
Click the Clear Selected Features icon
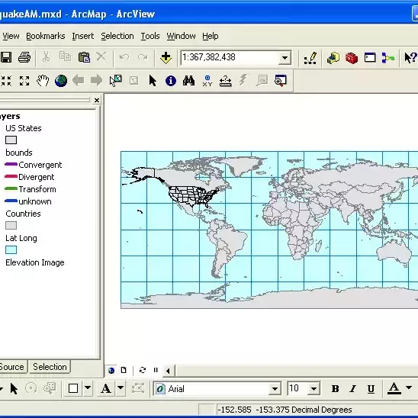click(133, 81)
